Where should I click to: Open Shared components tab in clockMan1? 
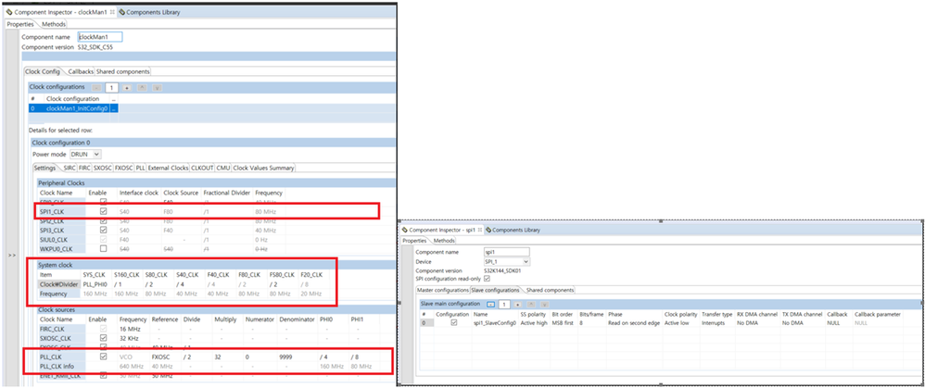(x=123, y=71)
